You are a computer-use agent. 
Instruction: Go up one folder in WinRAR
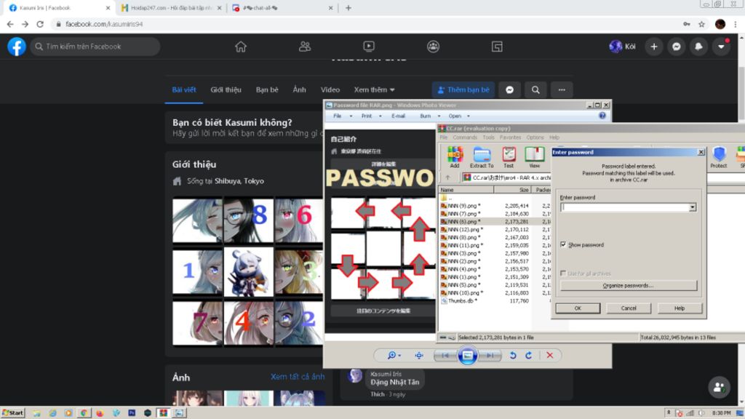tap(447, 177)
